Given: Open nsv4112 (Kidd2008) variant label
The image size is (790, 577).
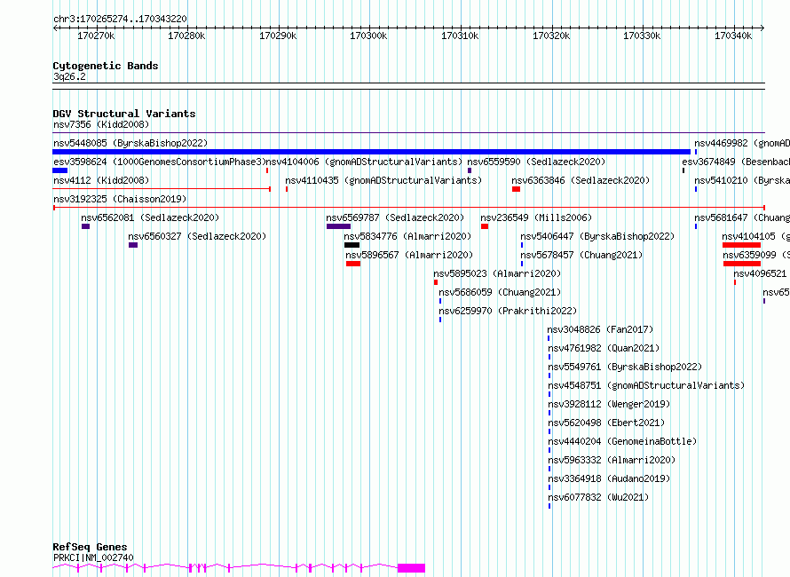Looking at the screenshot, I should click(x=101, y=180).
